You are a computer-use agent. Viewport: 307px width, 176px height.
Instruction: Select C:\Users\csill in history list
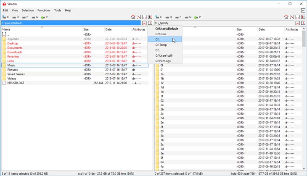164,55
